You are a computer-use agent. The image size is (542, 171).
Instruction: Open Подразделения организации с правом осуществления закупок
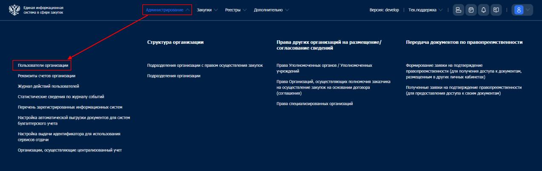pos(205,65)
